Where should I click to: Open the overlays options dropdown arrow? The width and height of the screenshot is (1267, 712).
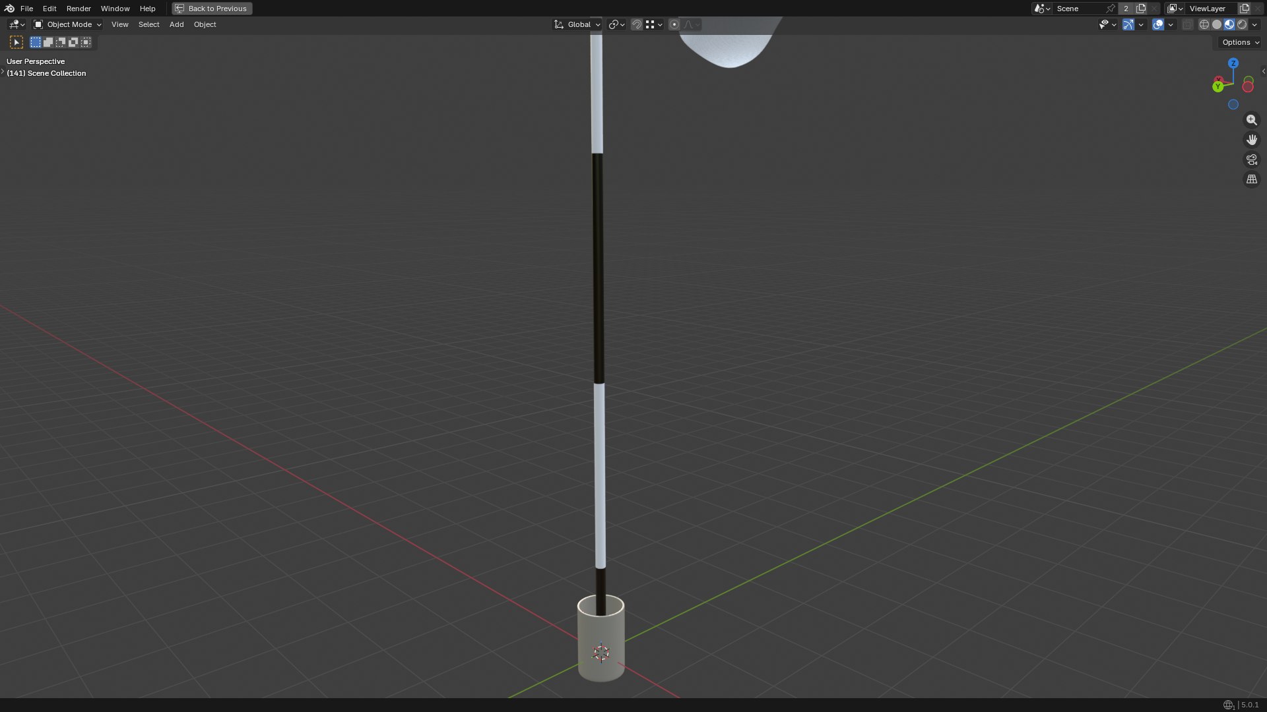pyautogui.click(x=1171, y=24)
